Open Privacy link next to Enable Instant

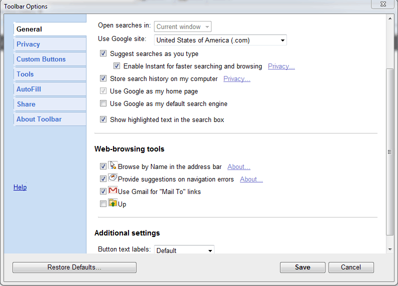[281, 66]
